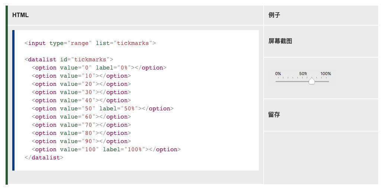383x191 pixels.
Task: Click the datalist id="tickmarks" opening line
Action: tap(69, 59)
